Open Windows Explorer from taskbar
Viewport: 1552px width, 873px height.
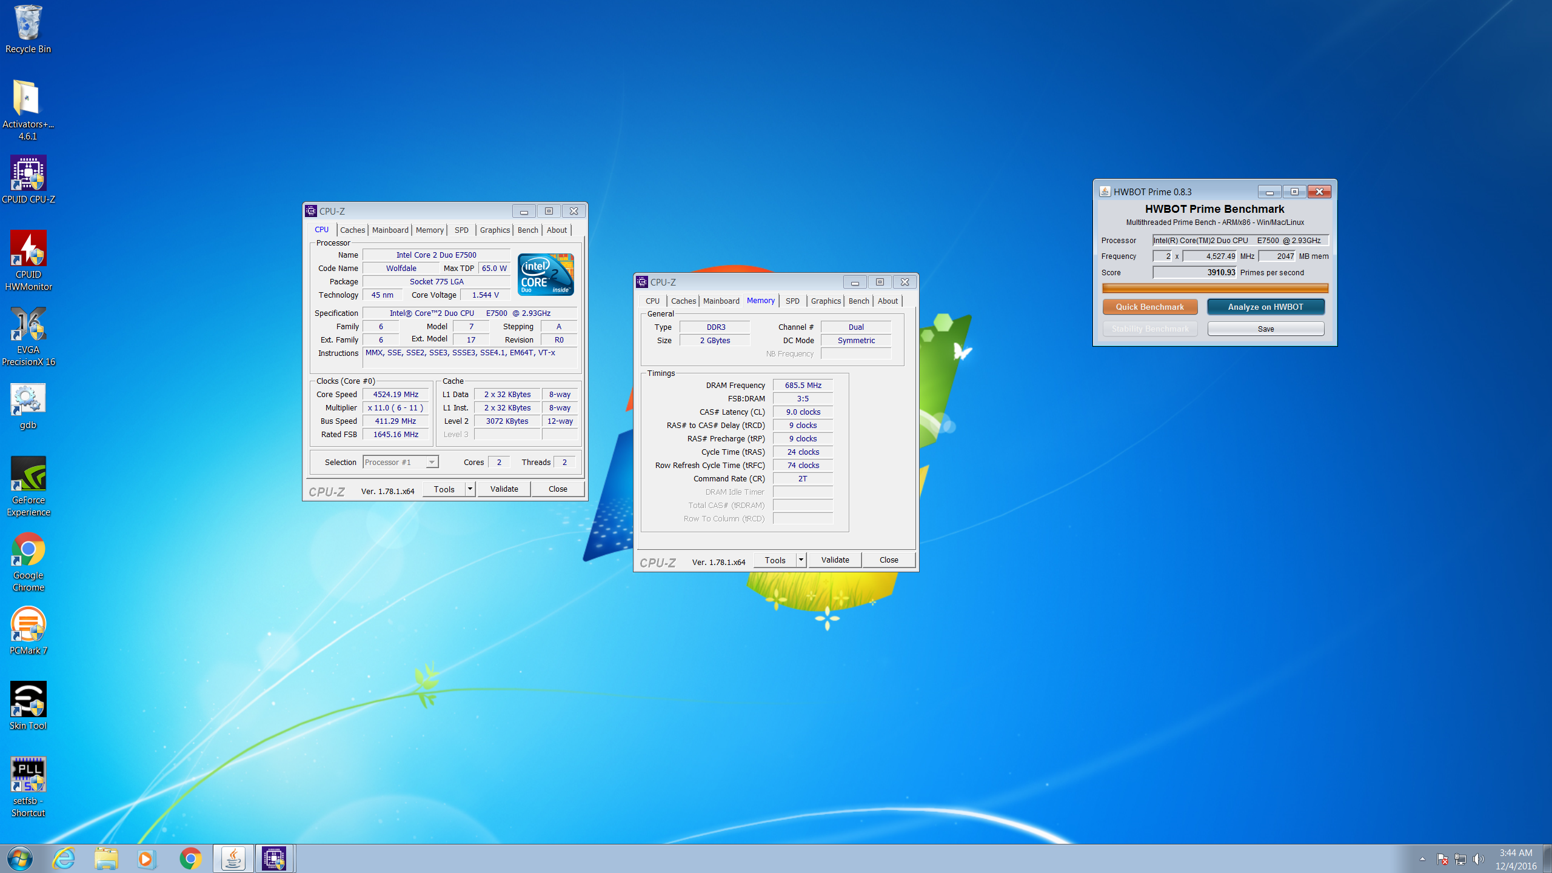coord(106,858)
